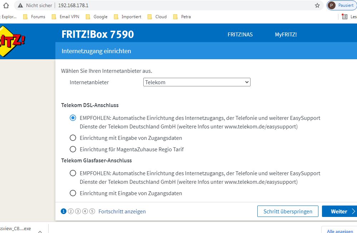Click step 1 progress indicator
357x233 pixels.
pyautogui.click(x=64, y=211)
